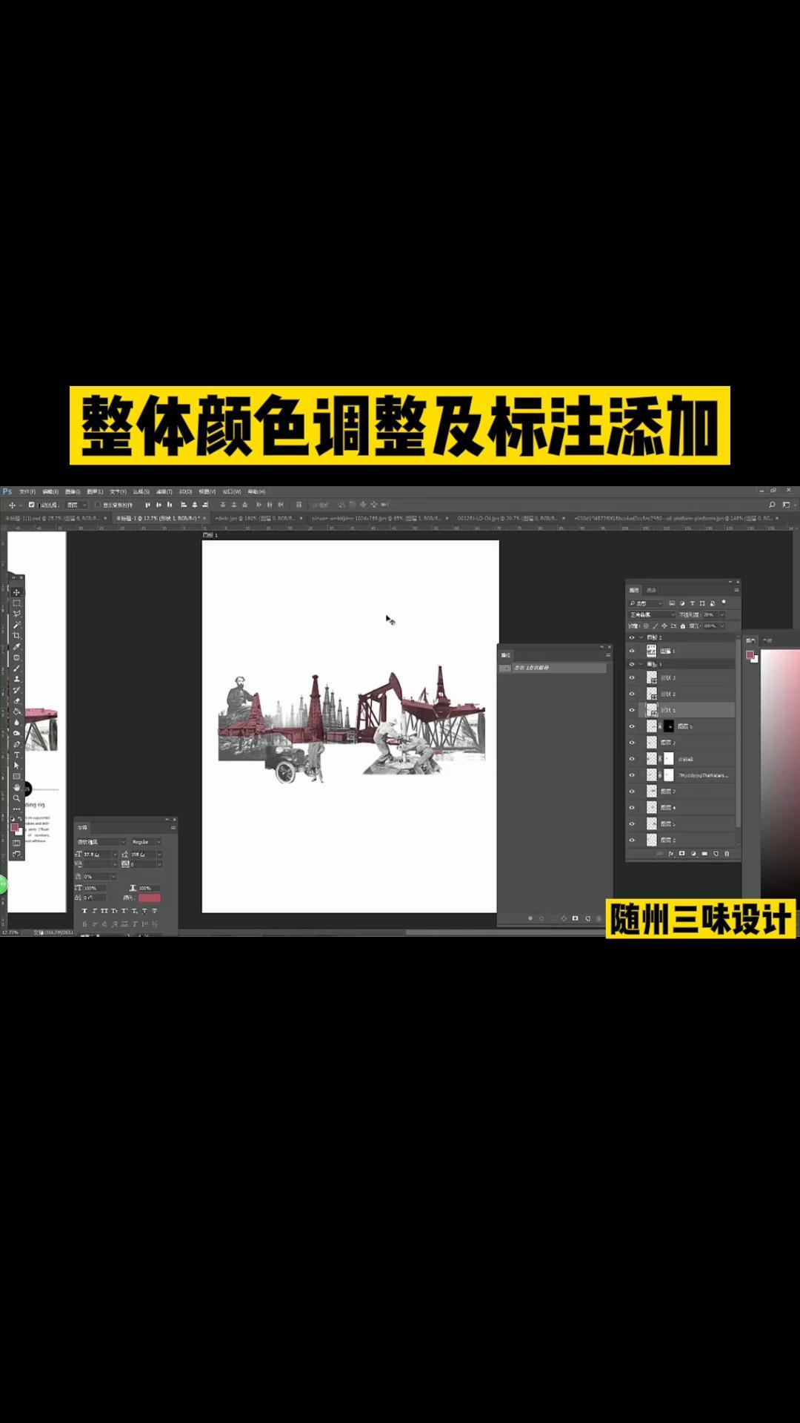Activate the Zoom magnifier tool
The image size is (800, 1423).
pyautogui.click(x=16, y=798)
